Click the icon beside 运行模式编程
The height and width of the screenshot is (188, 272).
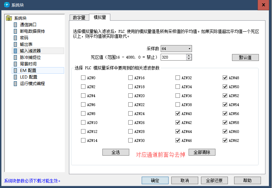point(16,84)
